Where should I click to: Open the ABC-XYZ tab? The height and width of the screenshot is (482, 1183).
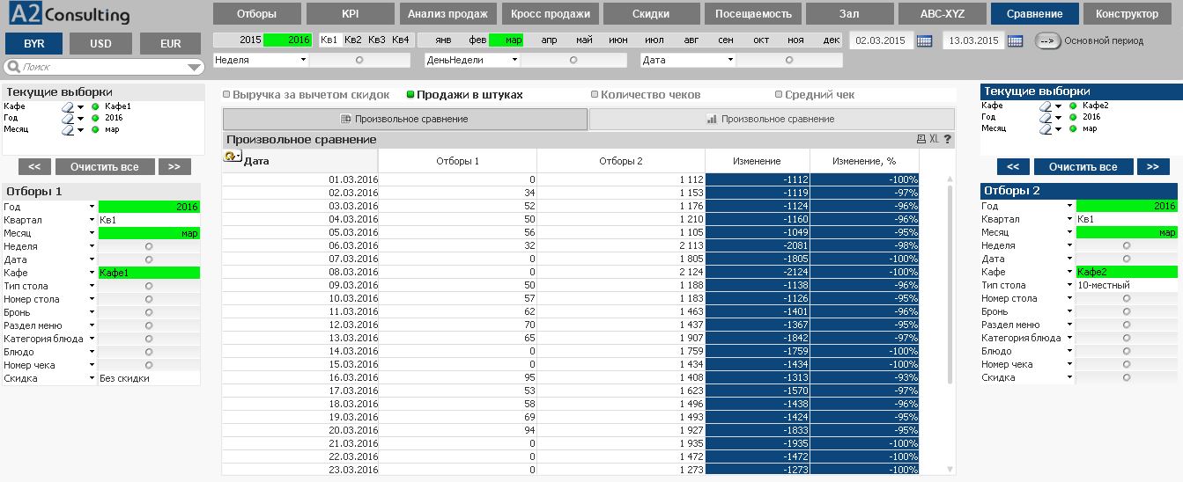942,14
